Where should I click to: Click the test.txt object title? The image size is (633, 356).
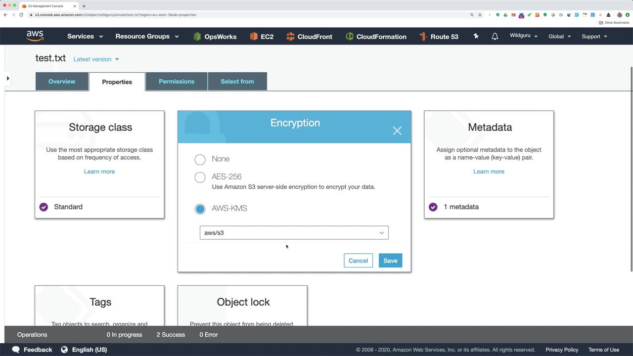pos(50,58)
